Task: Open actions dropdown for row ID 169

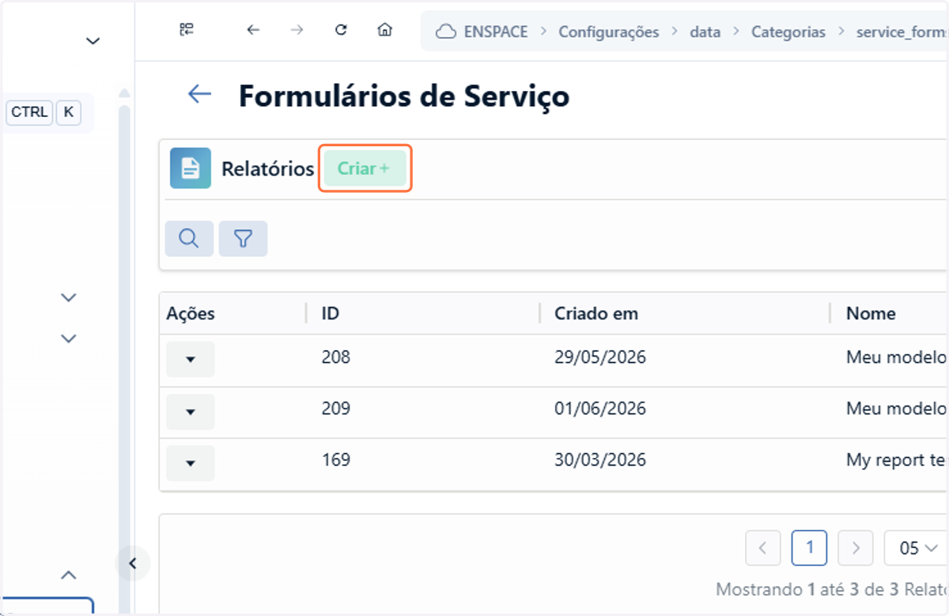Action: pos(191,463)
